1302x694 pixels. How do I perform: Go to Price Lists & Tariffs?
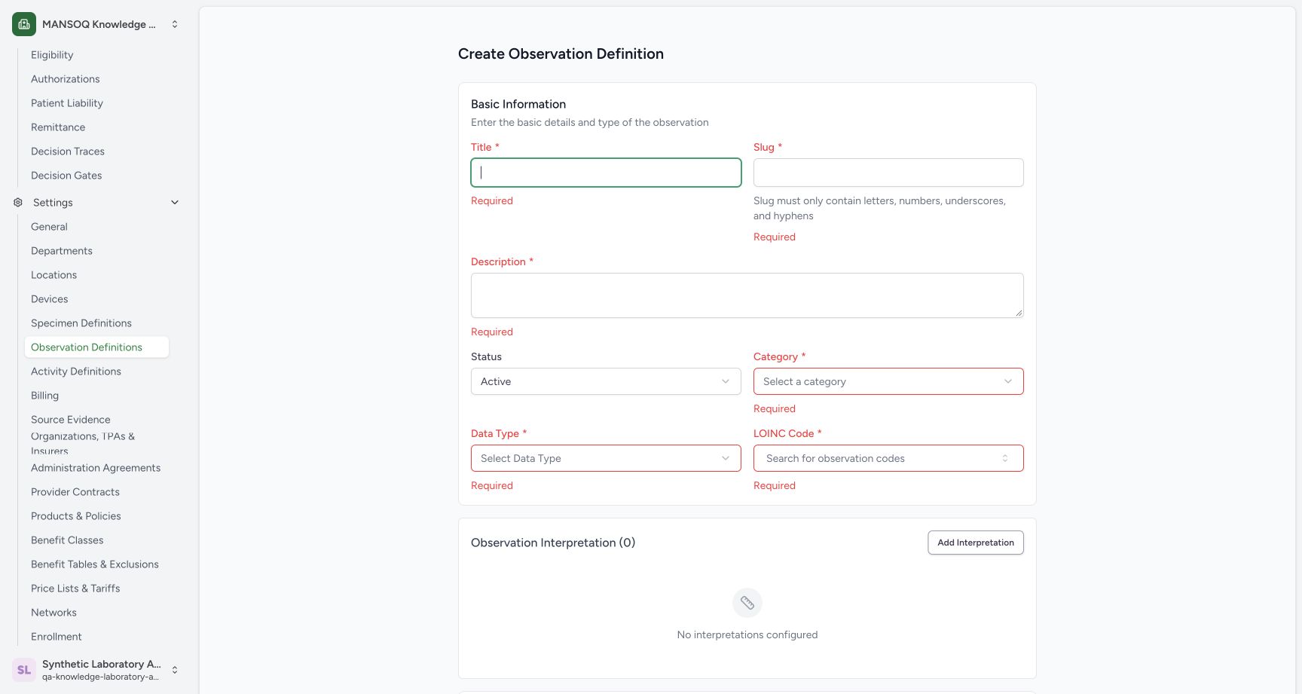click(75, 589)
